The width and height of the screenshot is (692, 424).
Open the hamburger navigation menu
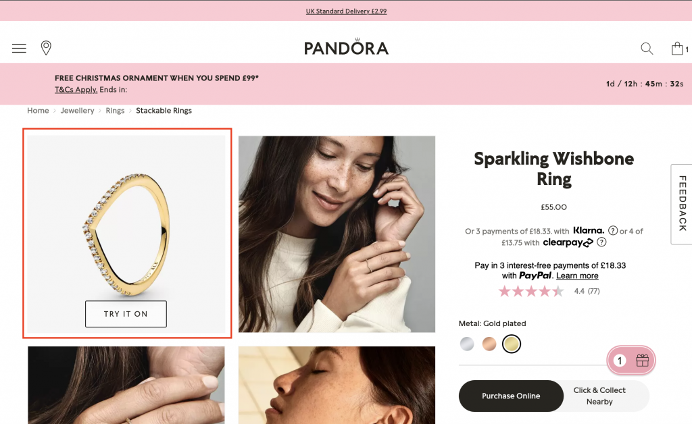[x=18, y=48]
